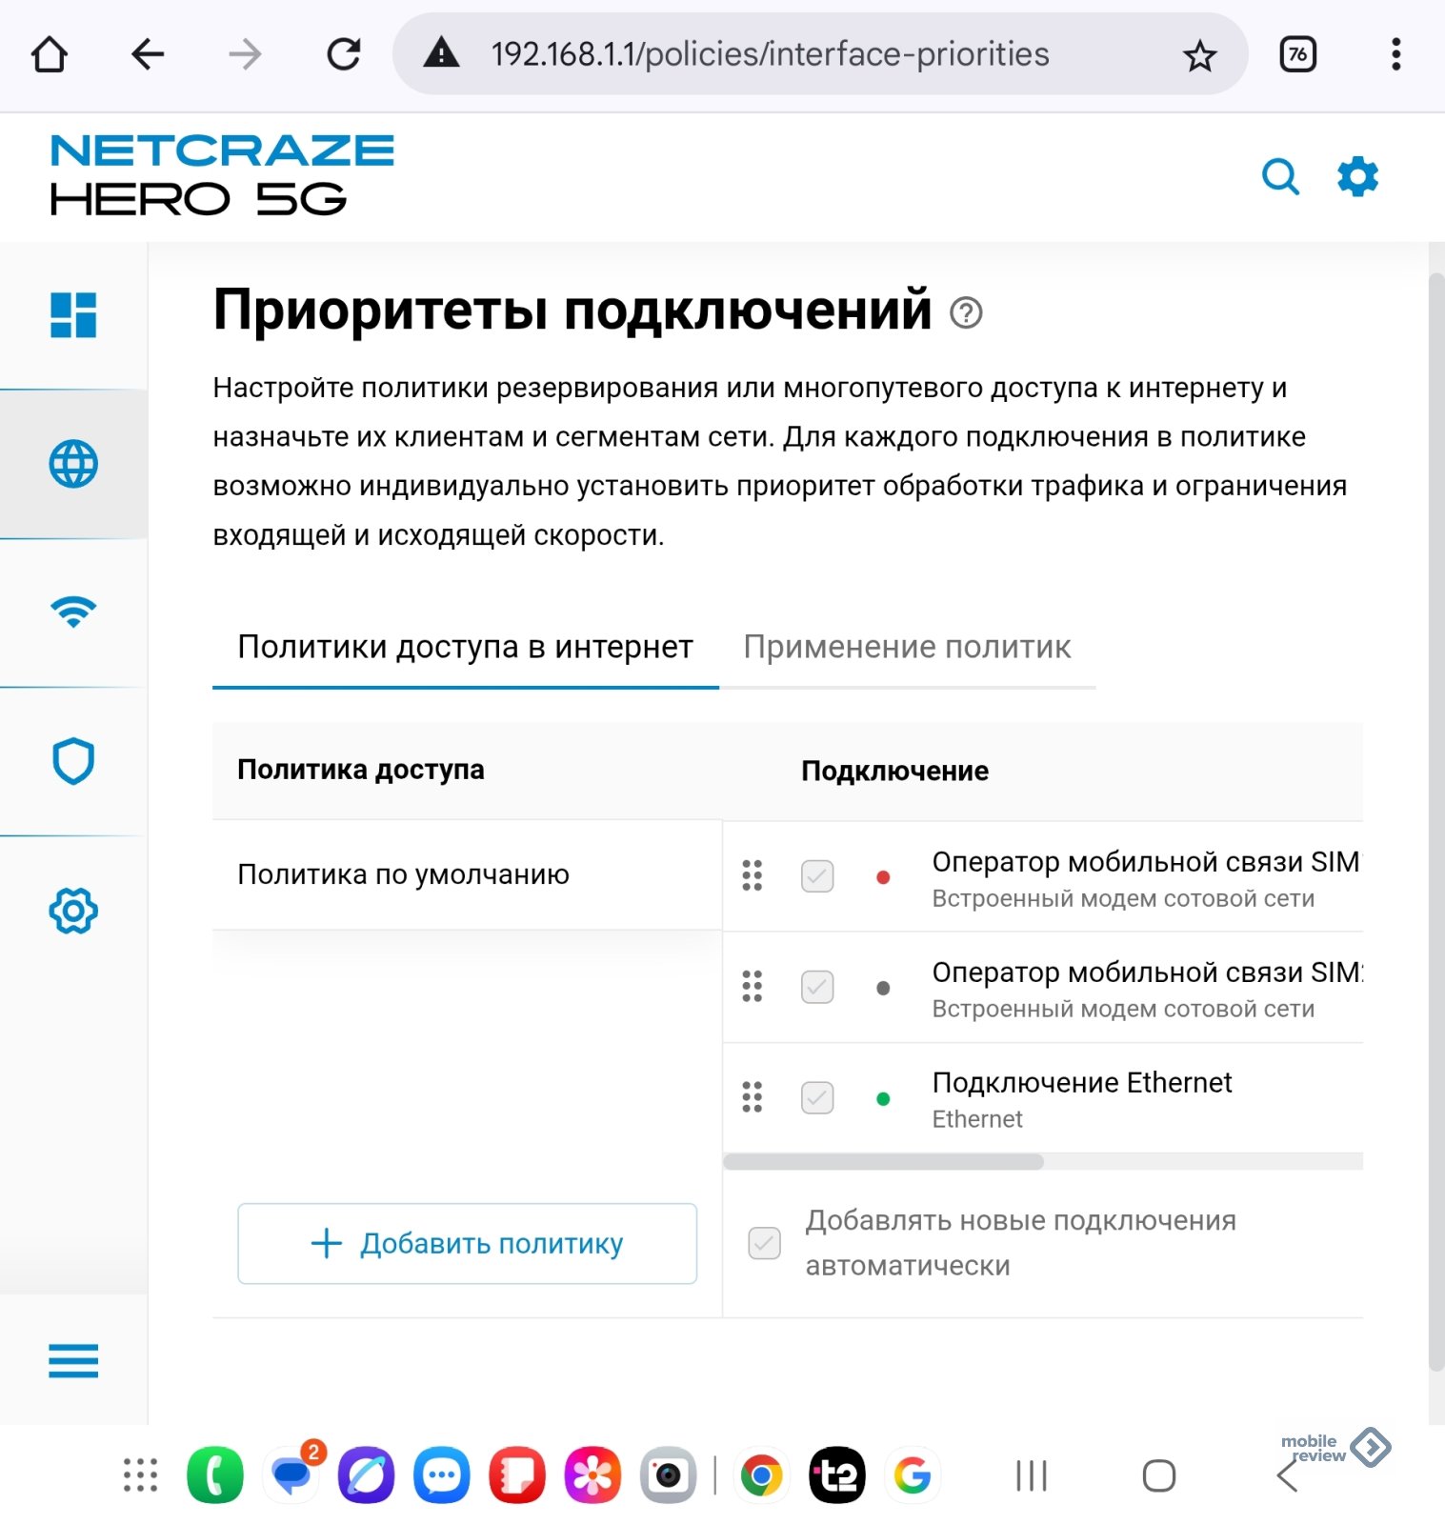This screenshot has width=1445, height=1524.
Task: Click the horizontal scrollbar under connections list
Action: click(x=883, y=1162)
